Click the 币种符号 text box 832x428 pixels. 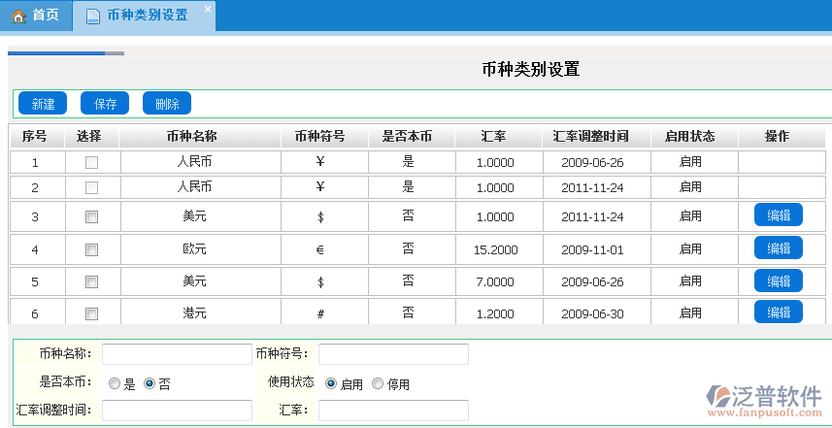coord(393,354)
